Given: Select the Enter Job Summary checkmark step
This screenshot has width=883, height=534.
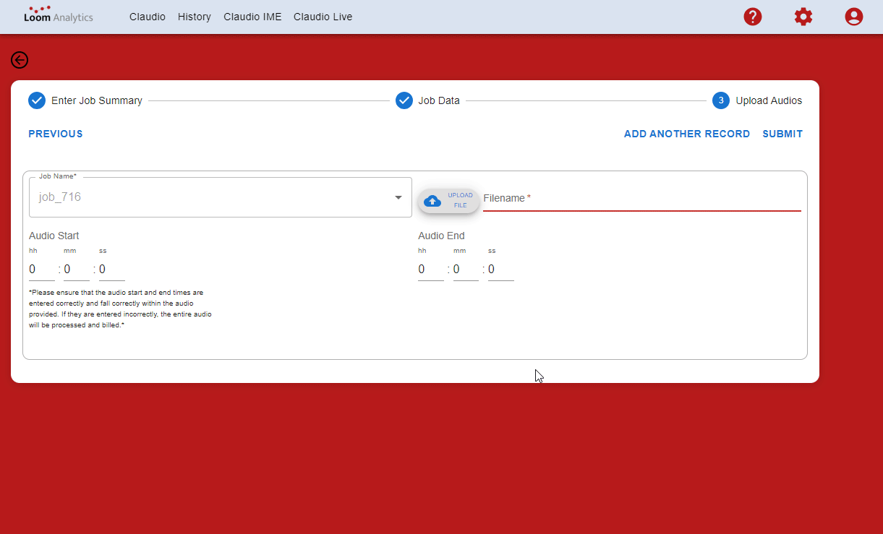Looking at the screenshot, I should [37, 100].
